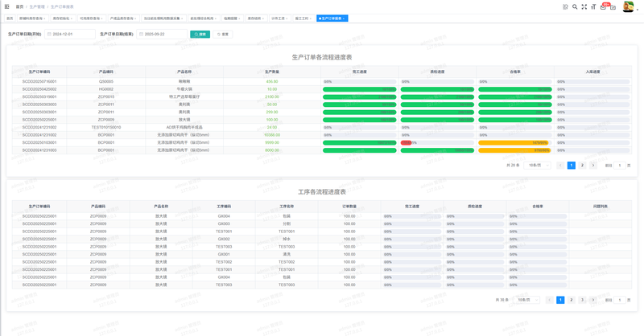Click the user avatar in top right
Screen dimensions: 644x336
coord(628,6)
